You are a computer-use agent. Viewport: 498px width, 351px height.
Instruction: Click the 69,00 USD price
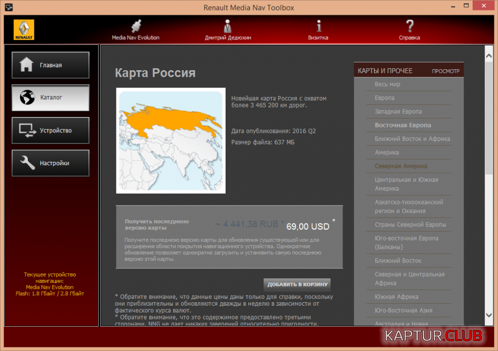coord(308,227)
